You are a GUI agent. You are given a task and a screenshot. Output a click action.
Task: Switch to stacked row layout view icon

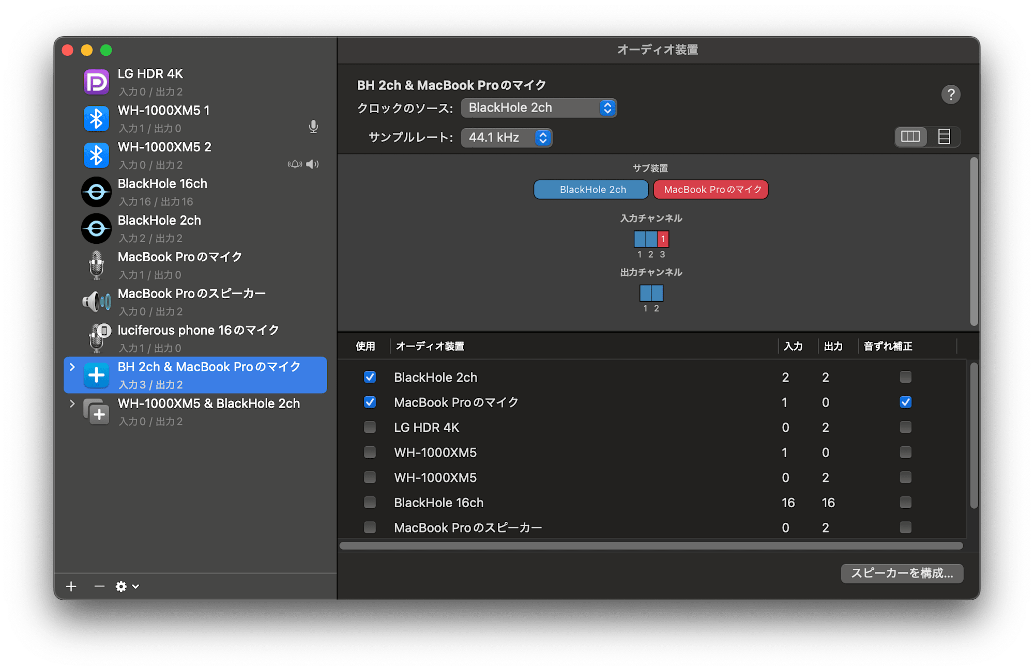click(944, 137)
